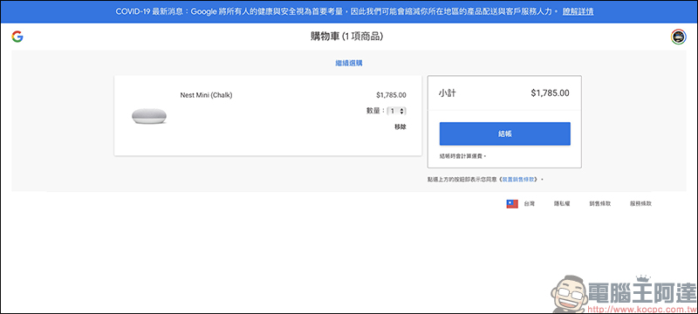Open the Google logo home link
The width and height of the screenshot is (698, 314).
click(17, 37)
